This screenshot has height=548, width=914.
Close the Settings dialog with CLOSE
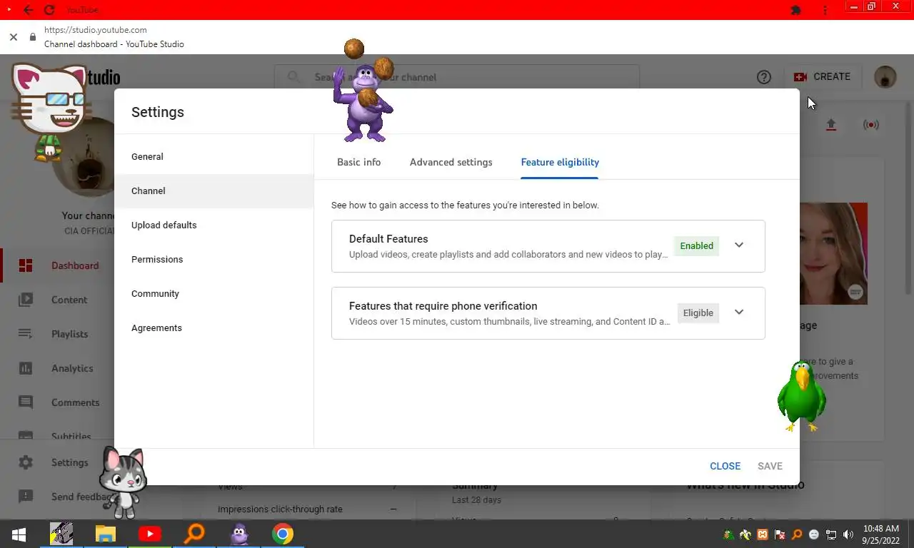click(x=725, y=466)
